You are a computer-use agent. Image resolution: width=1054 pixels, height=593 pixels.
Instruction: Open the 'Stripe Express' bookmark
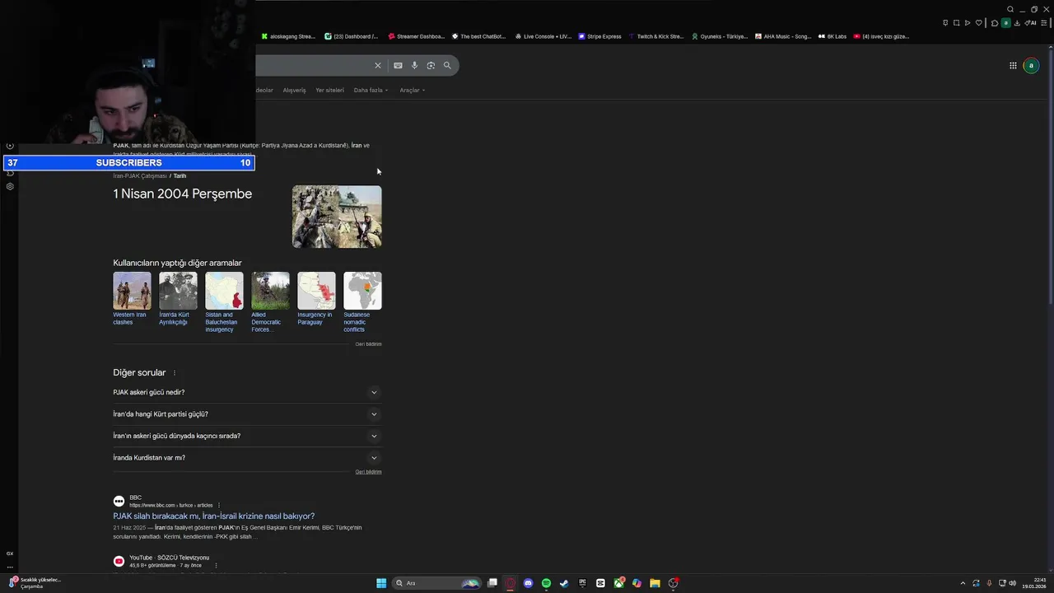[x=599, y=36]
